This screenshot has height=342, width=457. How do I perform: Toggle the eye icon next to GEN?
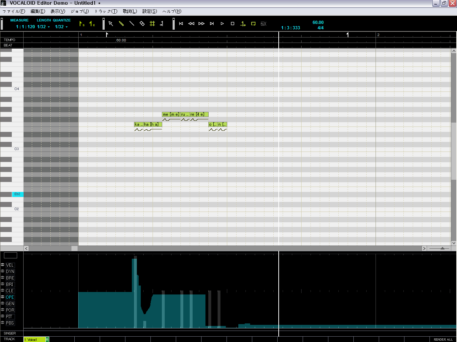pos(3,303)
